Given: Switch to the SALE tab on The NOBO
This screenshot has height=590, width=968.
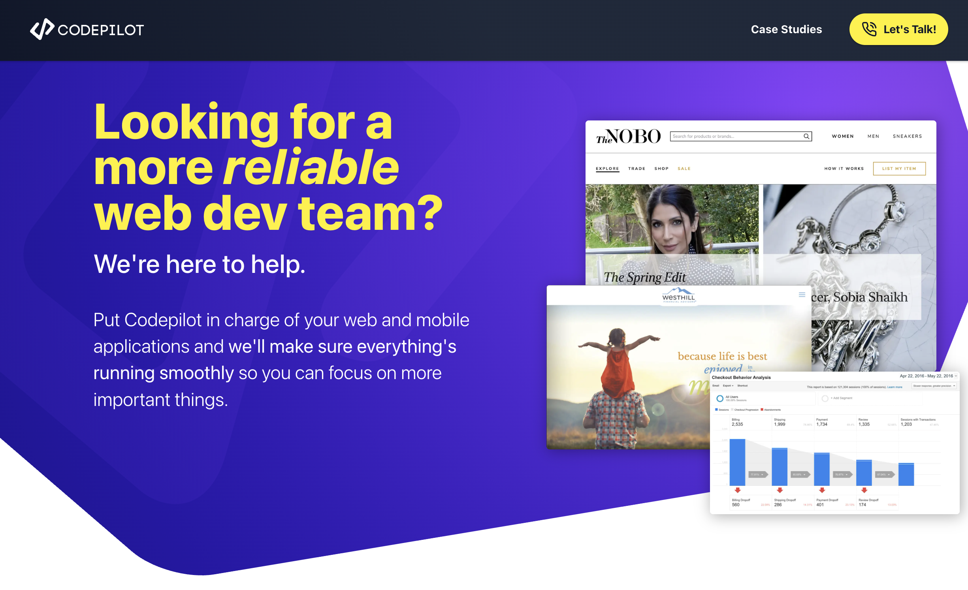Looking at the screenshot, I should [x=684, y=169].
